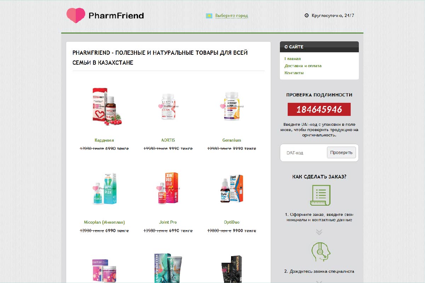
Task: Open the Geranium weight loss bottle image
Action: (232, 106)
